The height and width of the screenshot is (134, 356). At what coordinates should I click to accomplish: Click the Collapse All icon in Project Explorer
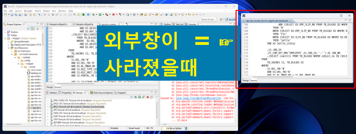point(28,28)
